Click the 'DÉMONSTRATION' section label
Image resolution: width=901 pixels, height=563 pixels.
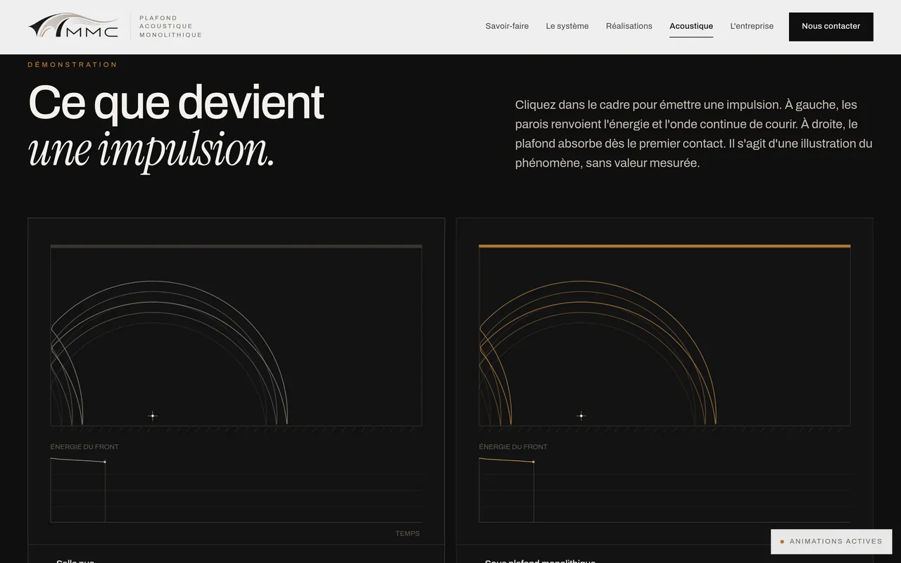[x=73, y=65]
